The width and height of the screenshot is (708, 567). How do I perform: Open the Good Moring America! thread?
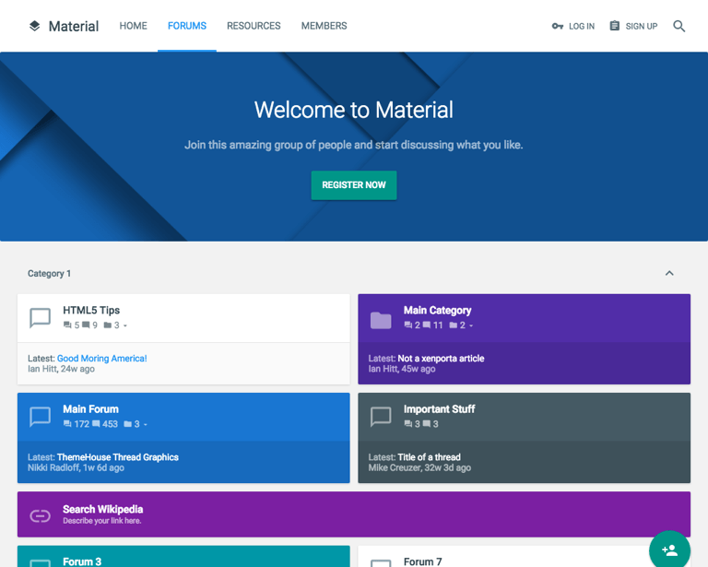[x=101, y=359]
